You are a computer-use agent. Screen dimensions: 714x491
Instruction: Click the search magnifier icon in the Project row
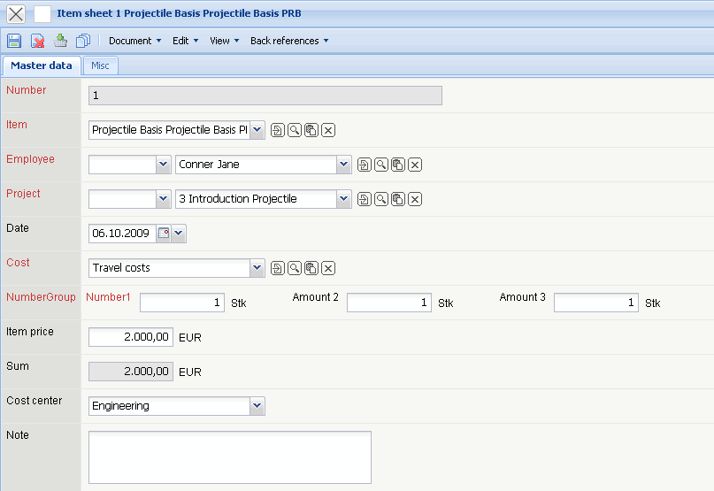click(380, 199)
